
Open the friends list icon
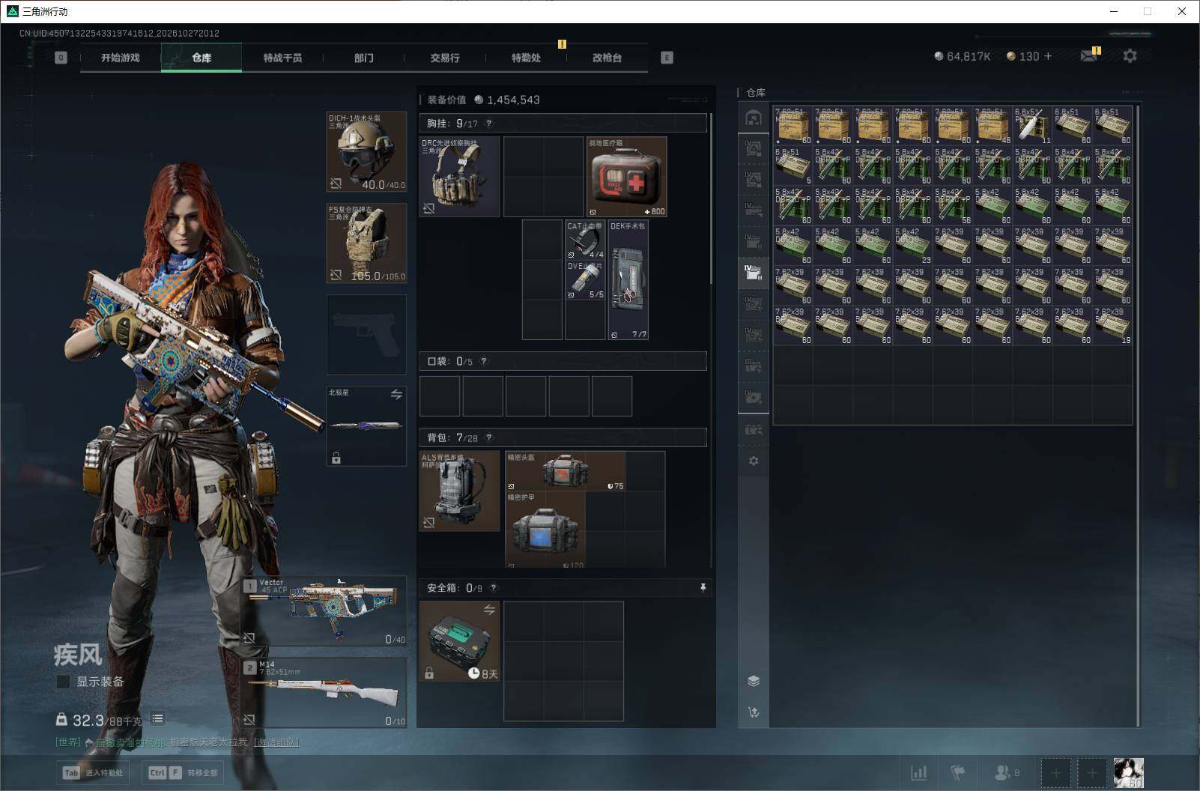point(1006,772)
